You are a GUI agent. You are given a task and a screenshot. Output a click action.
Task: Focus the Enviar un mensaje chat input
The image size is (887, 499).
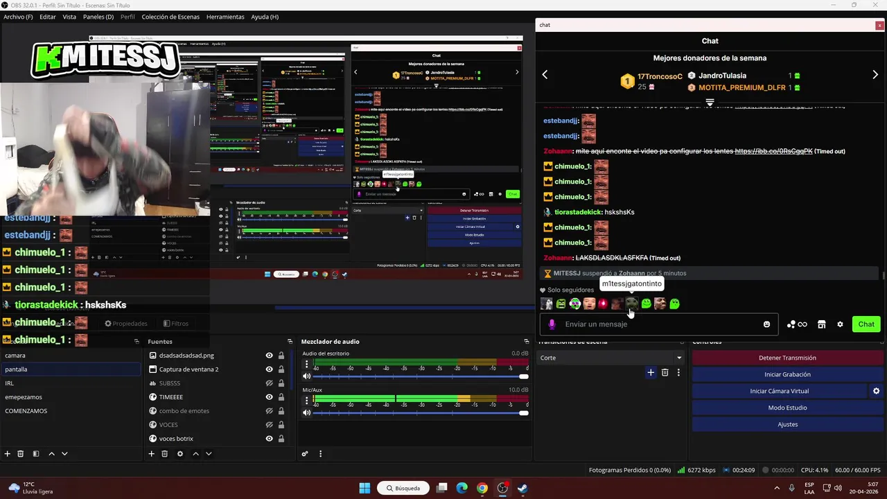tap(659, 324)
